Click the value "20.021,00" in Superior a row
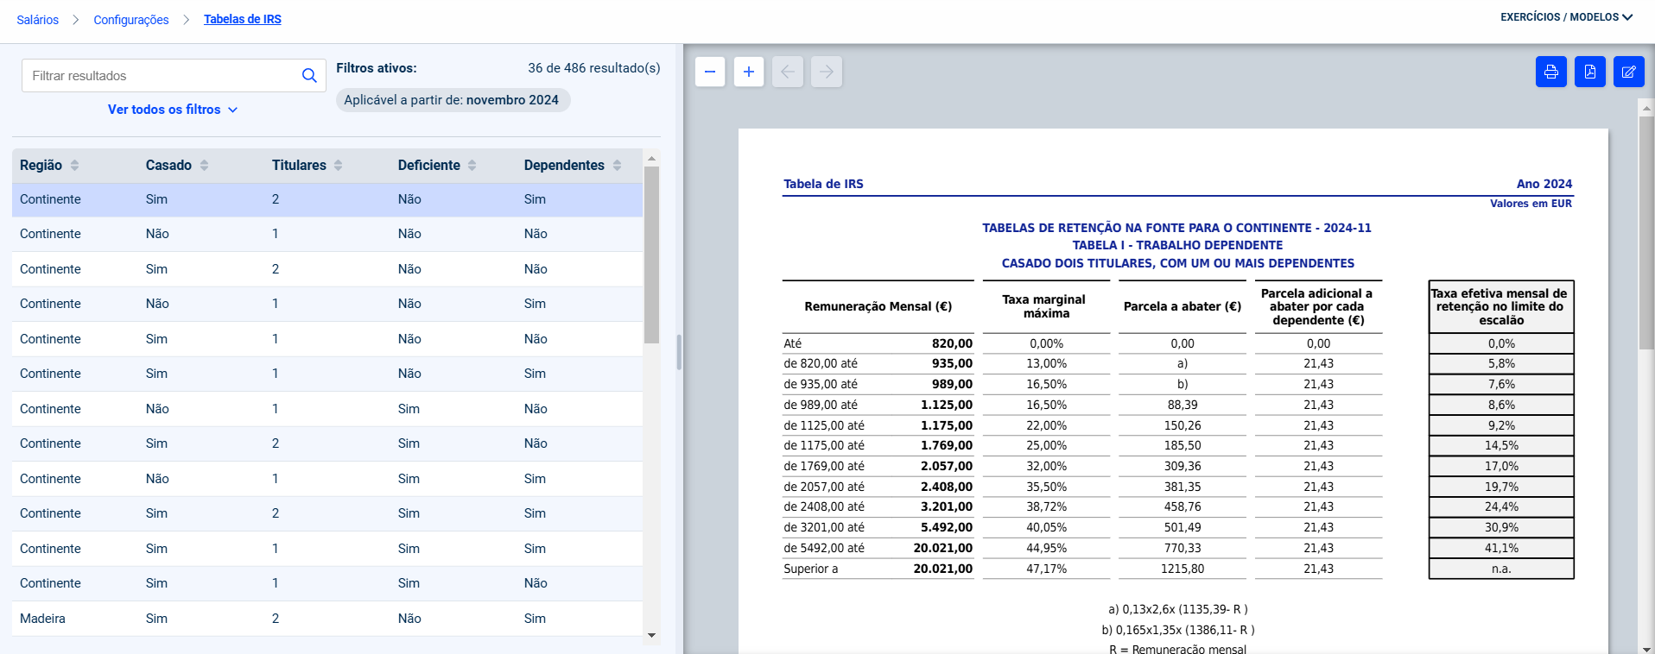The image size is (1655, 654). (x=943, y=569)
